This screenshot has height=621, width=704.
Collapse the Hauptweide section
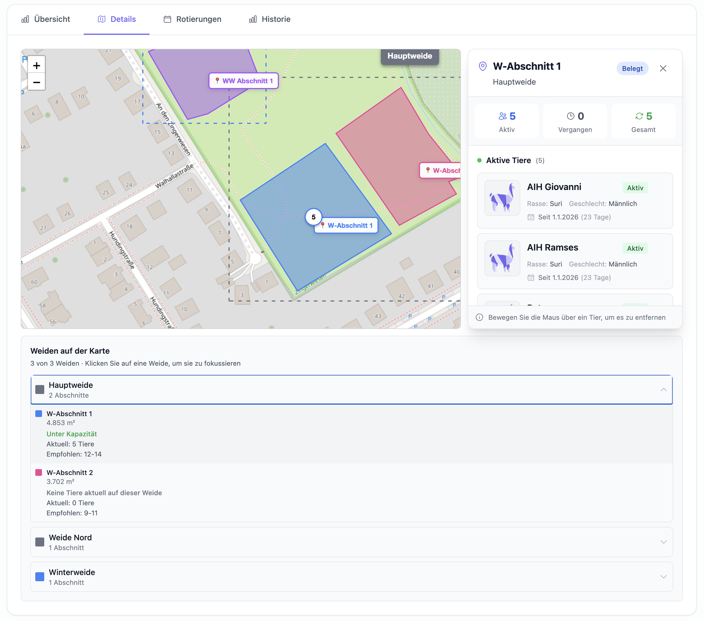tap(663, 390)
